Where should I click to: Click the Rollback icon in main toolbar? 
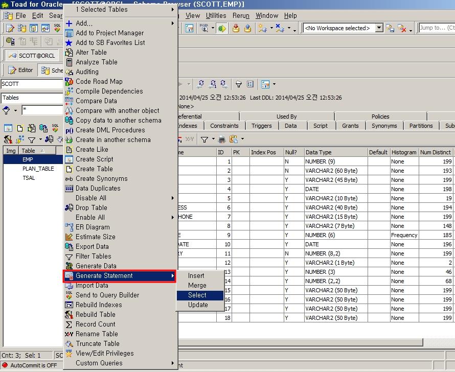[247, 29]
